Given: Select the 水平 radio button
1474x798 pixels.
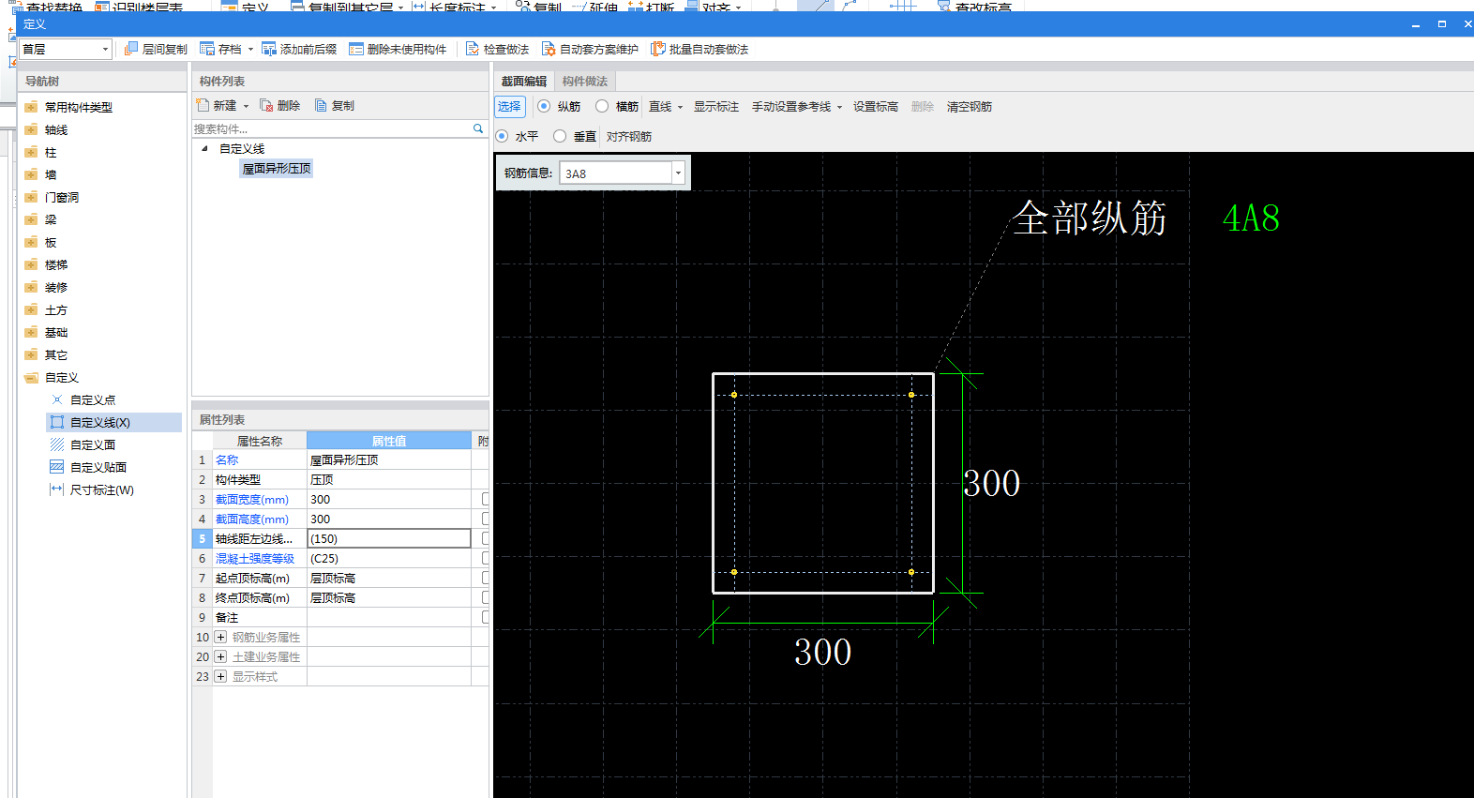Looking at the screenshot, I should [502, 136].
